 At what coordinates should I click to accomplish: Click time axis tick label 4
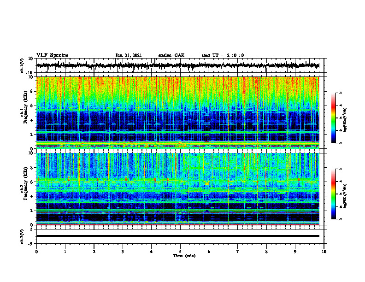coord(151,252)
